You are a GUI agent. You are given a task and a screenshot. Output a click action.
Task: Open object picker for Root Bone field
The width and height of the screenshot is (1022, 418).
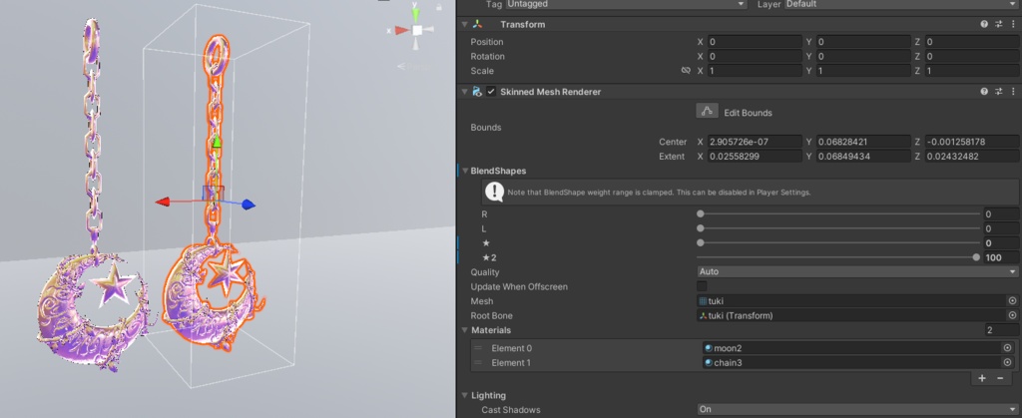coord(1012,316)
